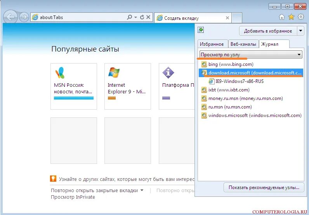Click the Windows flag logo icon
Viewport: 309px width, 215px height.
(114, 72)
